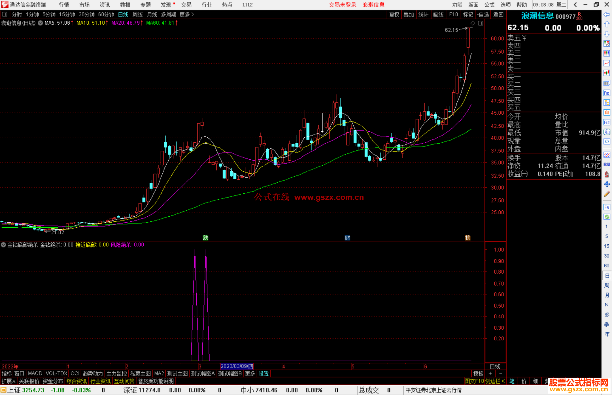
Task: Toggle left panel button before 分时
Action: (5, 14)
